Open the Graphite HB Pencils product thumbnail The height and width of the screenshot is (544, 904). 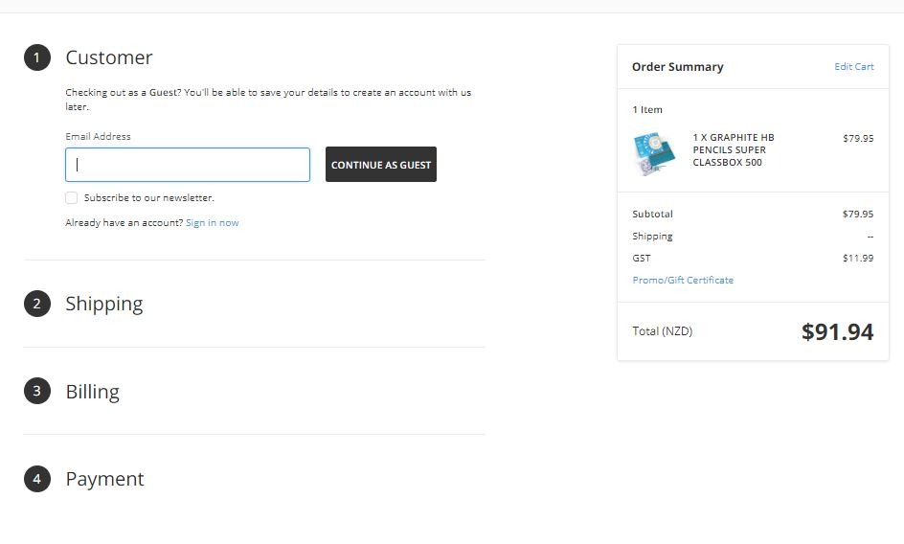654,153
